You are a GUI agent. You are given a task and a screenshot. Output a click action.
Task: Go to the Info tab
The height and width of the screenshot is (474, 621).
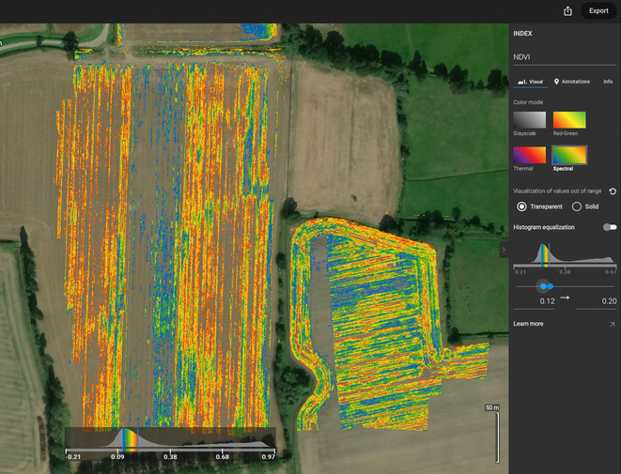[608, 82]
